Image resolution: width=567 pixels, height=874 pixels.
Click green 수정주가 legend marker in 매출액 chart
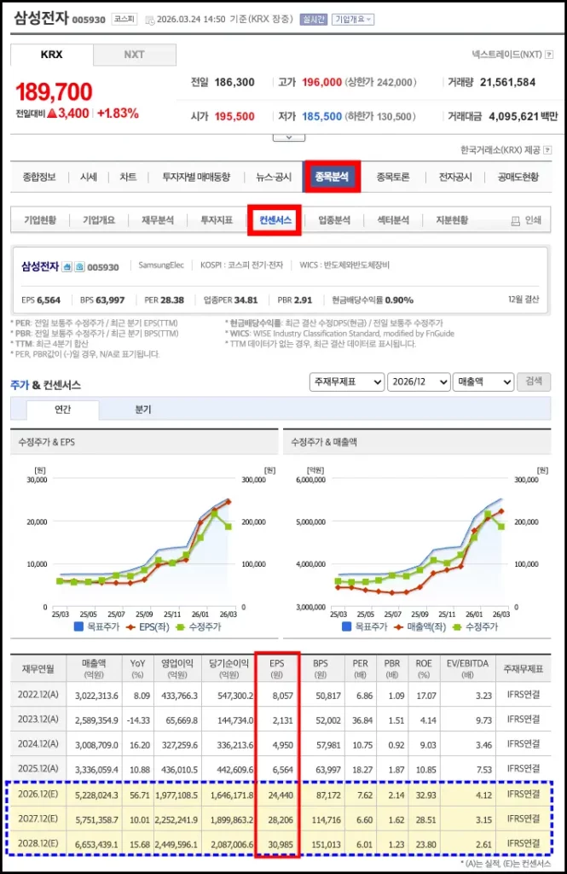458,627
